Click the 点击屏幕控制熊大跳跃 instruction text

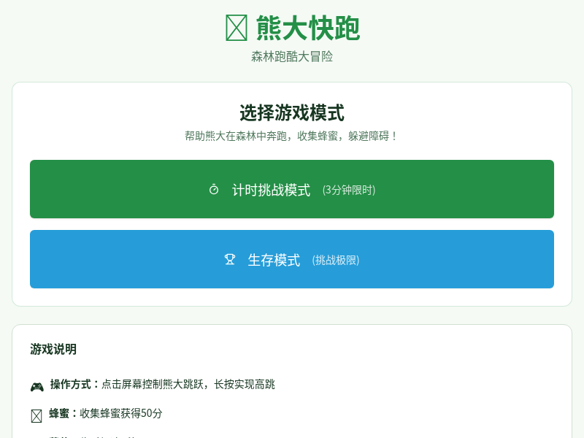[188, 384]
